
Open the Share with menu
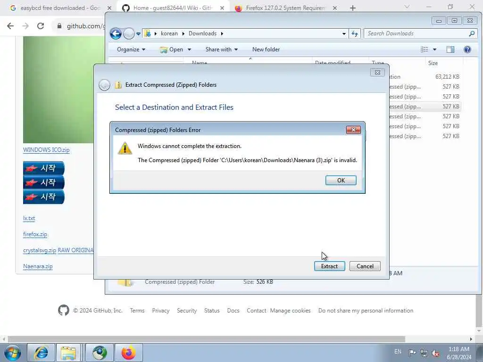[222, 49]
